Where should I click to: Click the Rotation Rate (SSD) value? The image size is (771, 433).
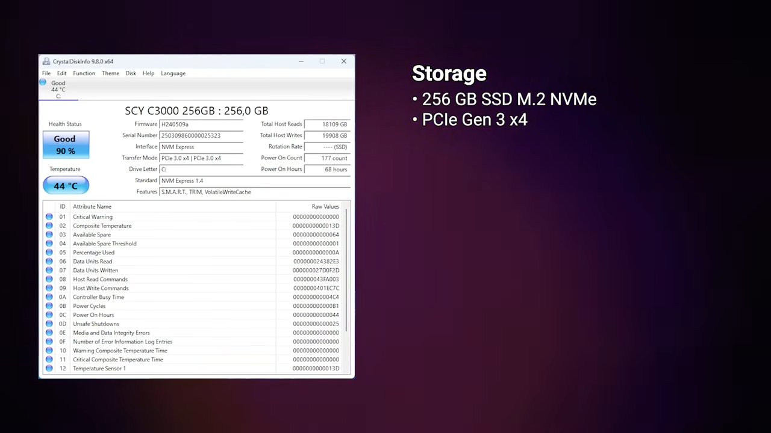tap(327, 147)
